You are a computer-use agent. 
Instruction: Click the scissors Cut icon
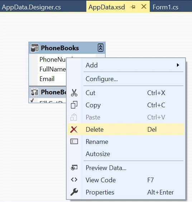74,93
